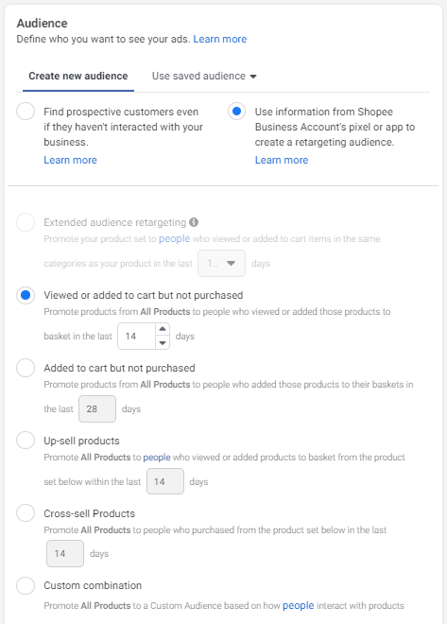Click the people link in Custom combination description
Screen dimensions: 447x624
(x=299, y=605)
